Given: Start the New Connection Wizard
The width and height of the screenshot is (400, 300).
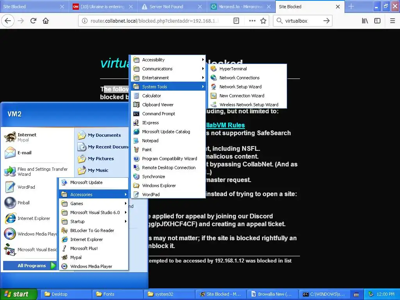Looking at the screenshot, I should (x=248, y=96).
